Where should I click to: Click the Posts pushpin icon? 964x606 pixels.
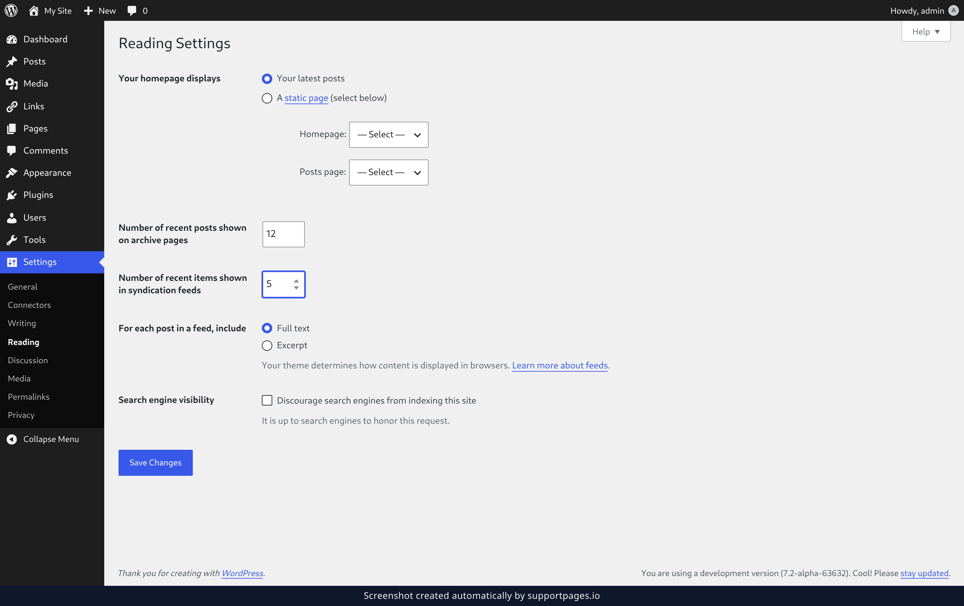pyautogui.click(x=12, y=61)
